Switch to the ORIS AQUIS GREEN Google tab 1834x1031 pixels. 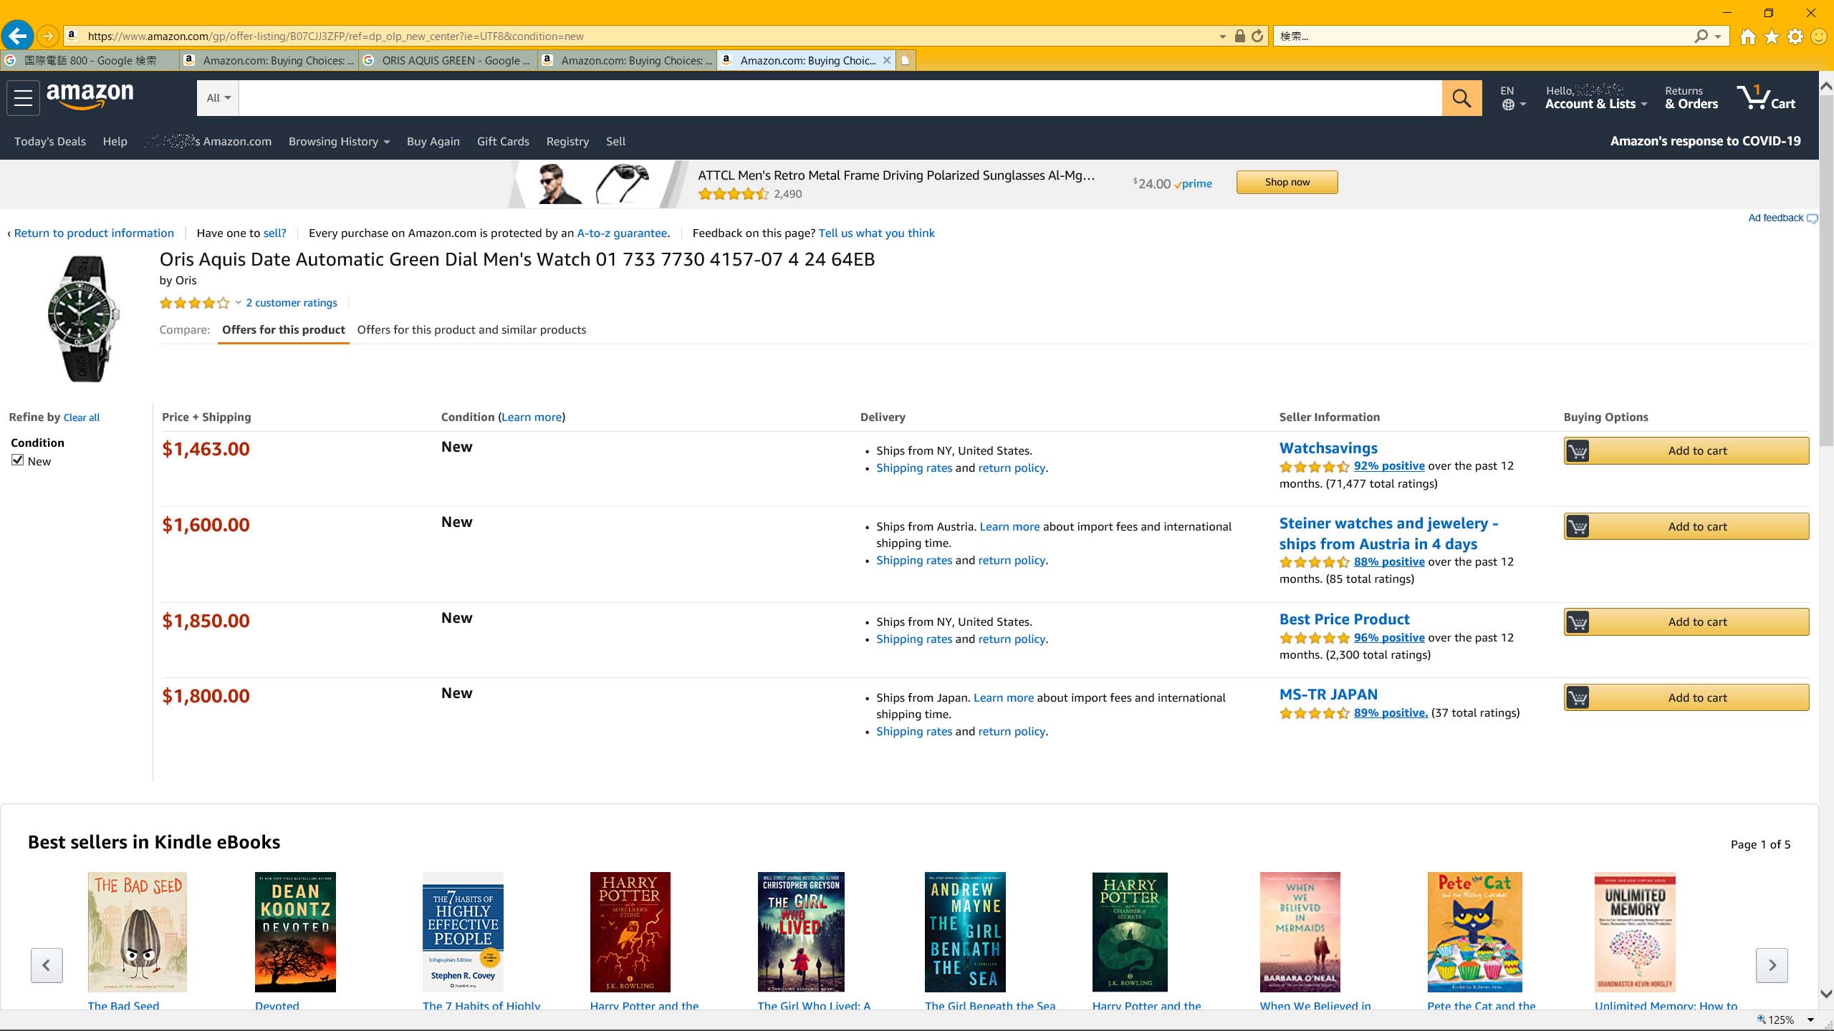(448, 60)
